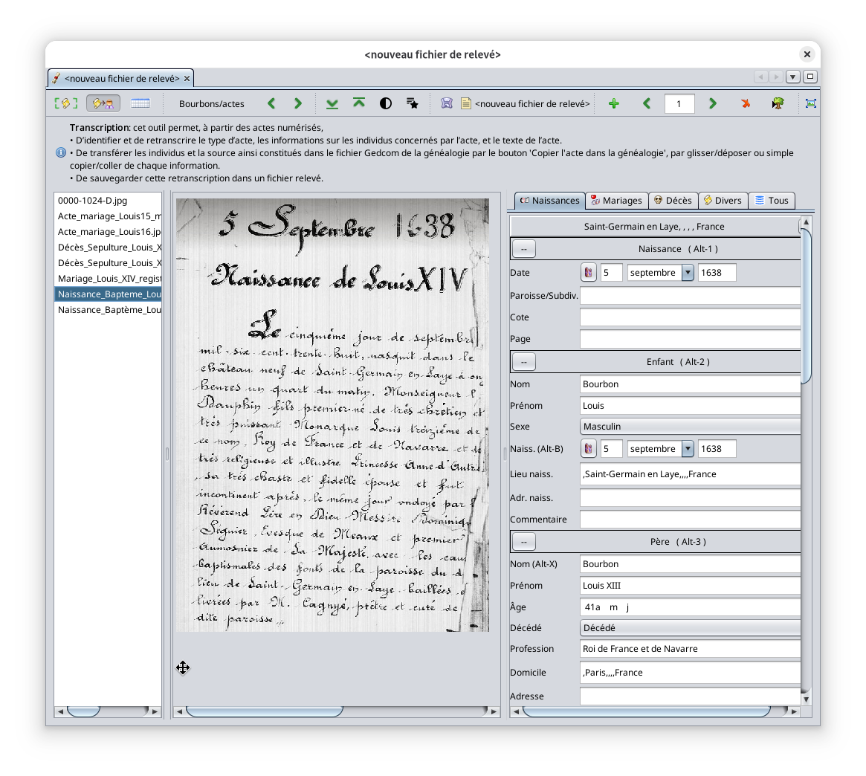866x776 pixels.
Task: Go to previous image in Bourbons/actes
Action: 271,103
